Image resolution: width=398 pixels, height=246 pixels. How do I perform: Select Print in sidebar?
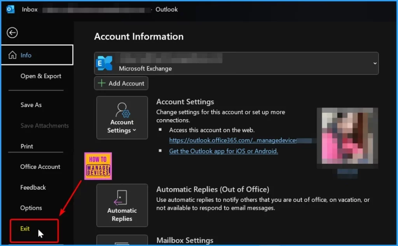27,146
